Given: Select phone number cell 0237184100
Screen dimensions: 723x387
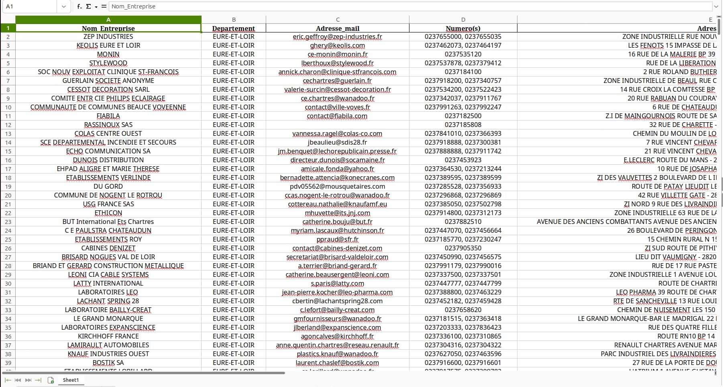Looking at the screenshot, I should point(463,72).
